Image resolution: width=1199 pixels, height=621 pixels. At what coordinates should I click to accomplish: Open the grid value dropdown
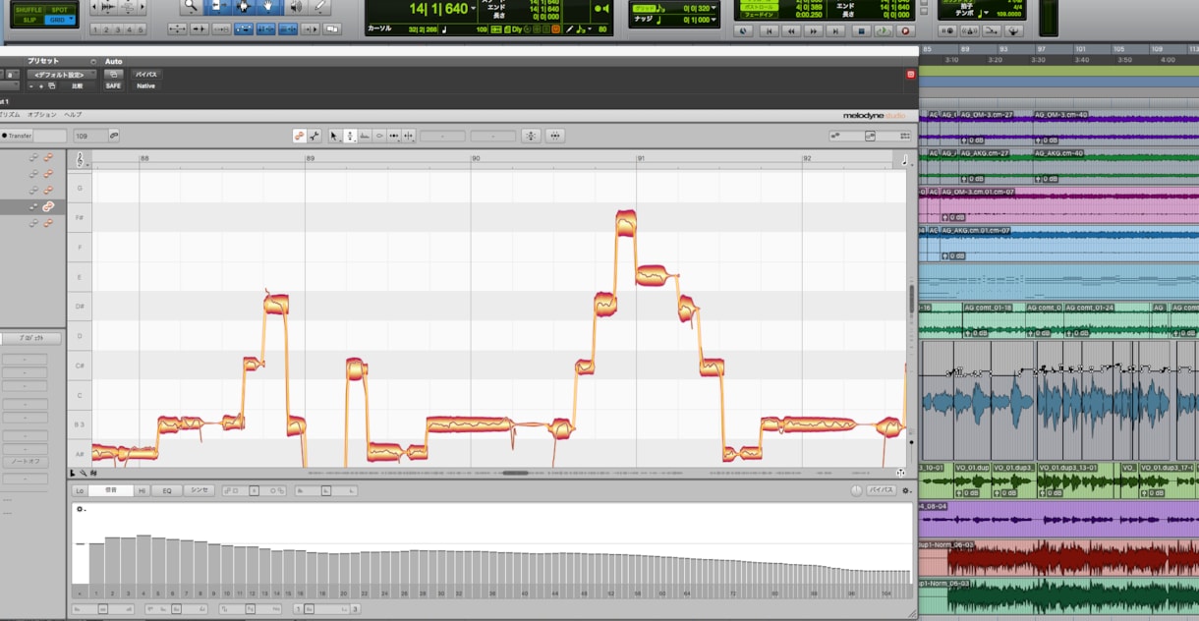[x=715, y=8]
